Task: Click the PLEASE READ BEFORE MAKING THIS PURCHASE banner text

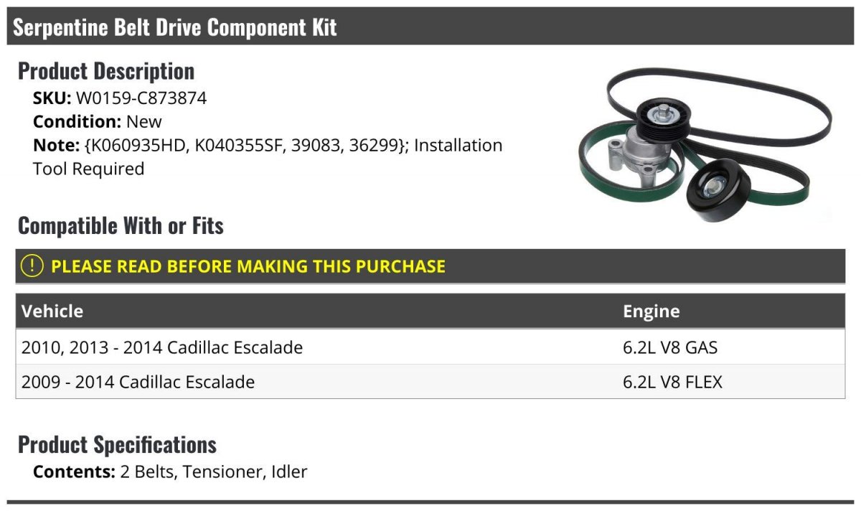Action: click(248, 266)
